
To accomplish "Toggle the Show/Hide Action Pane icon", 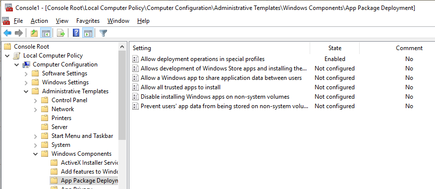I will pos(88,33).
